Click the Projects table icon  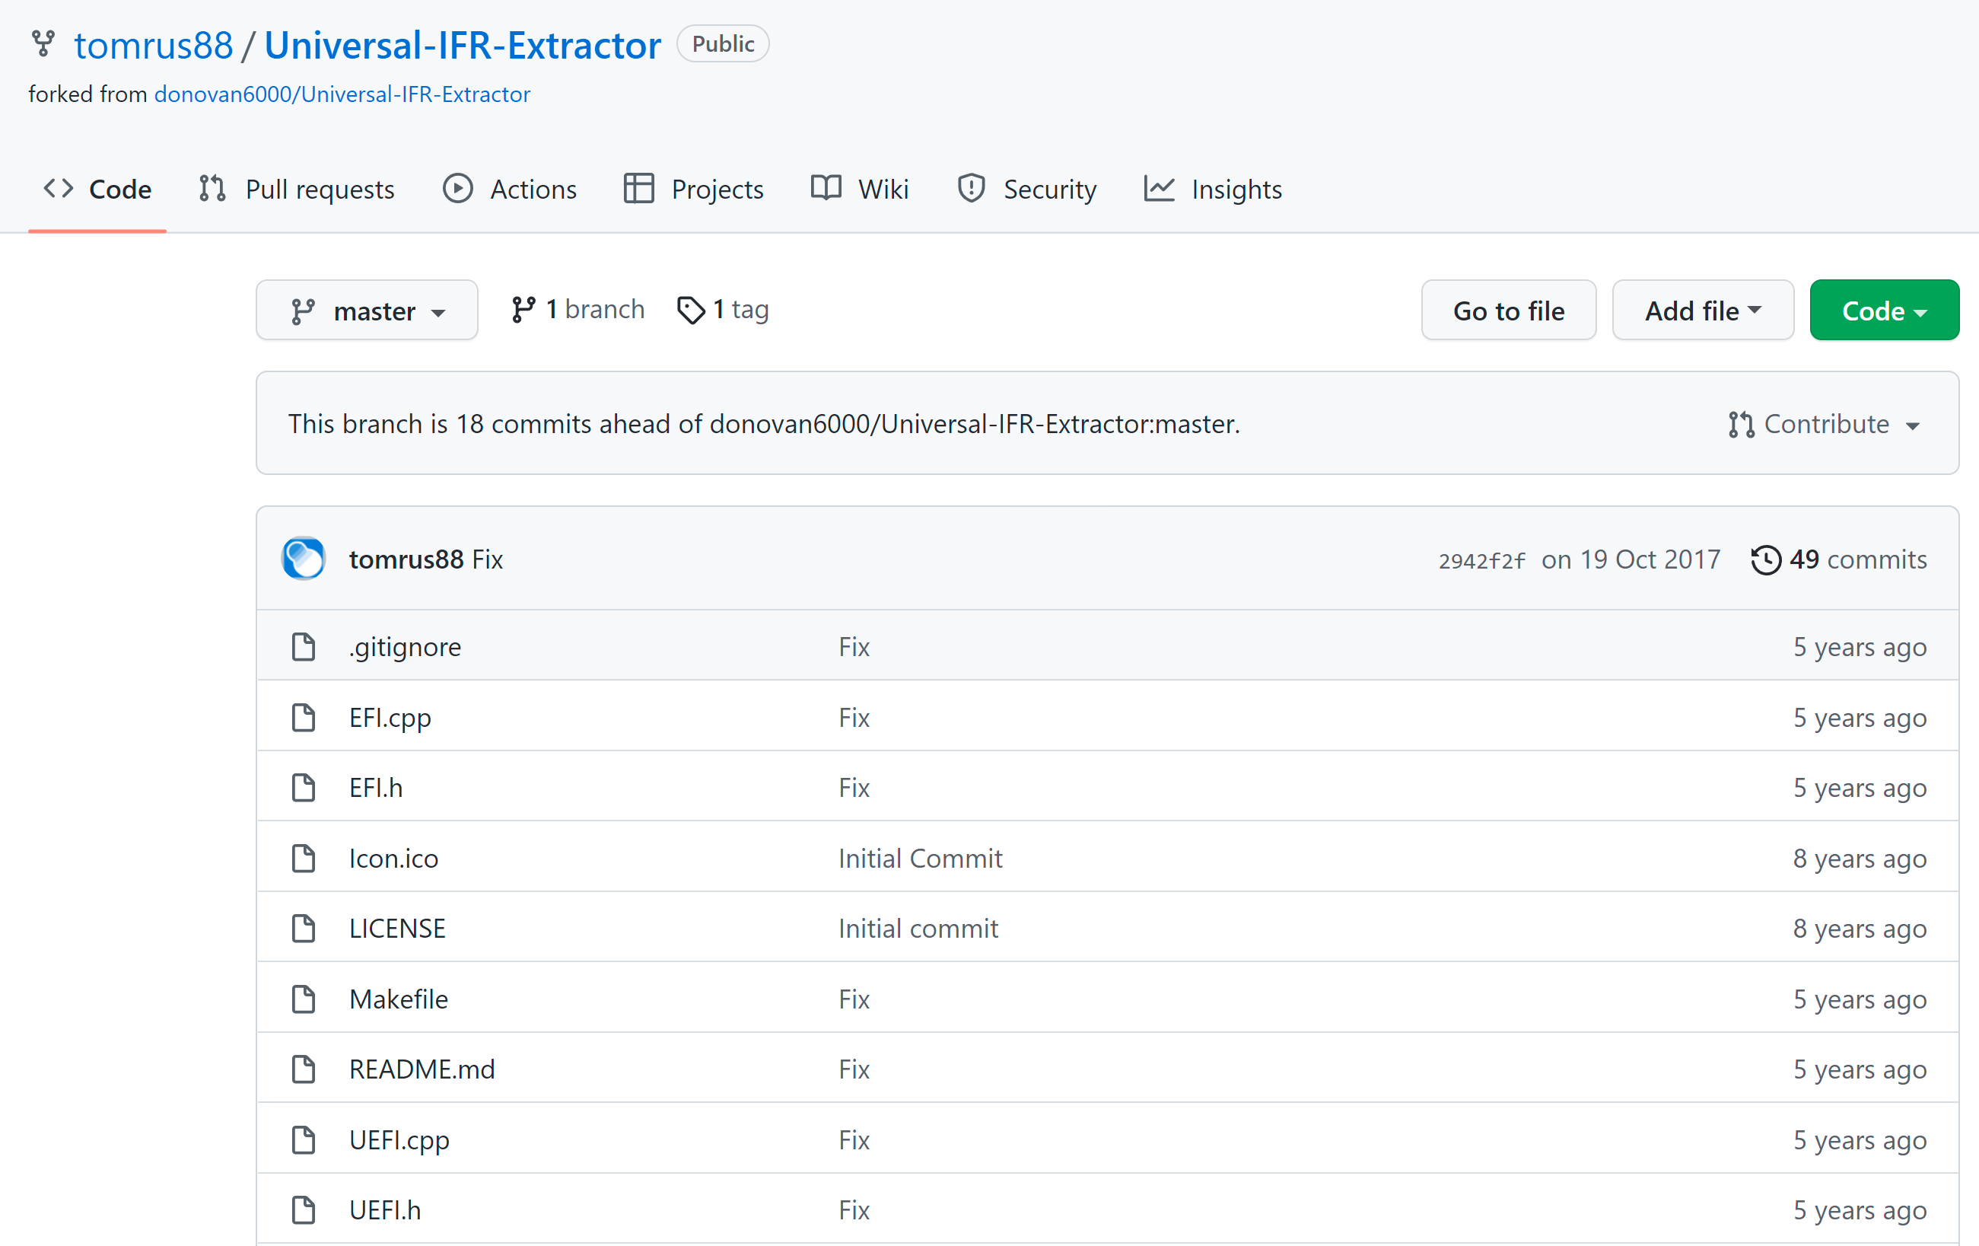638,188
